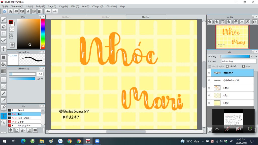Screen dimensions: 258x145
Task: Select the Fill shape tool
Action: click(4, 57)
